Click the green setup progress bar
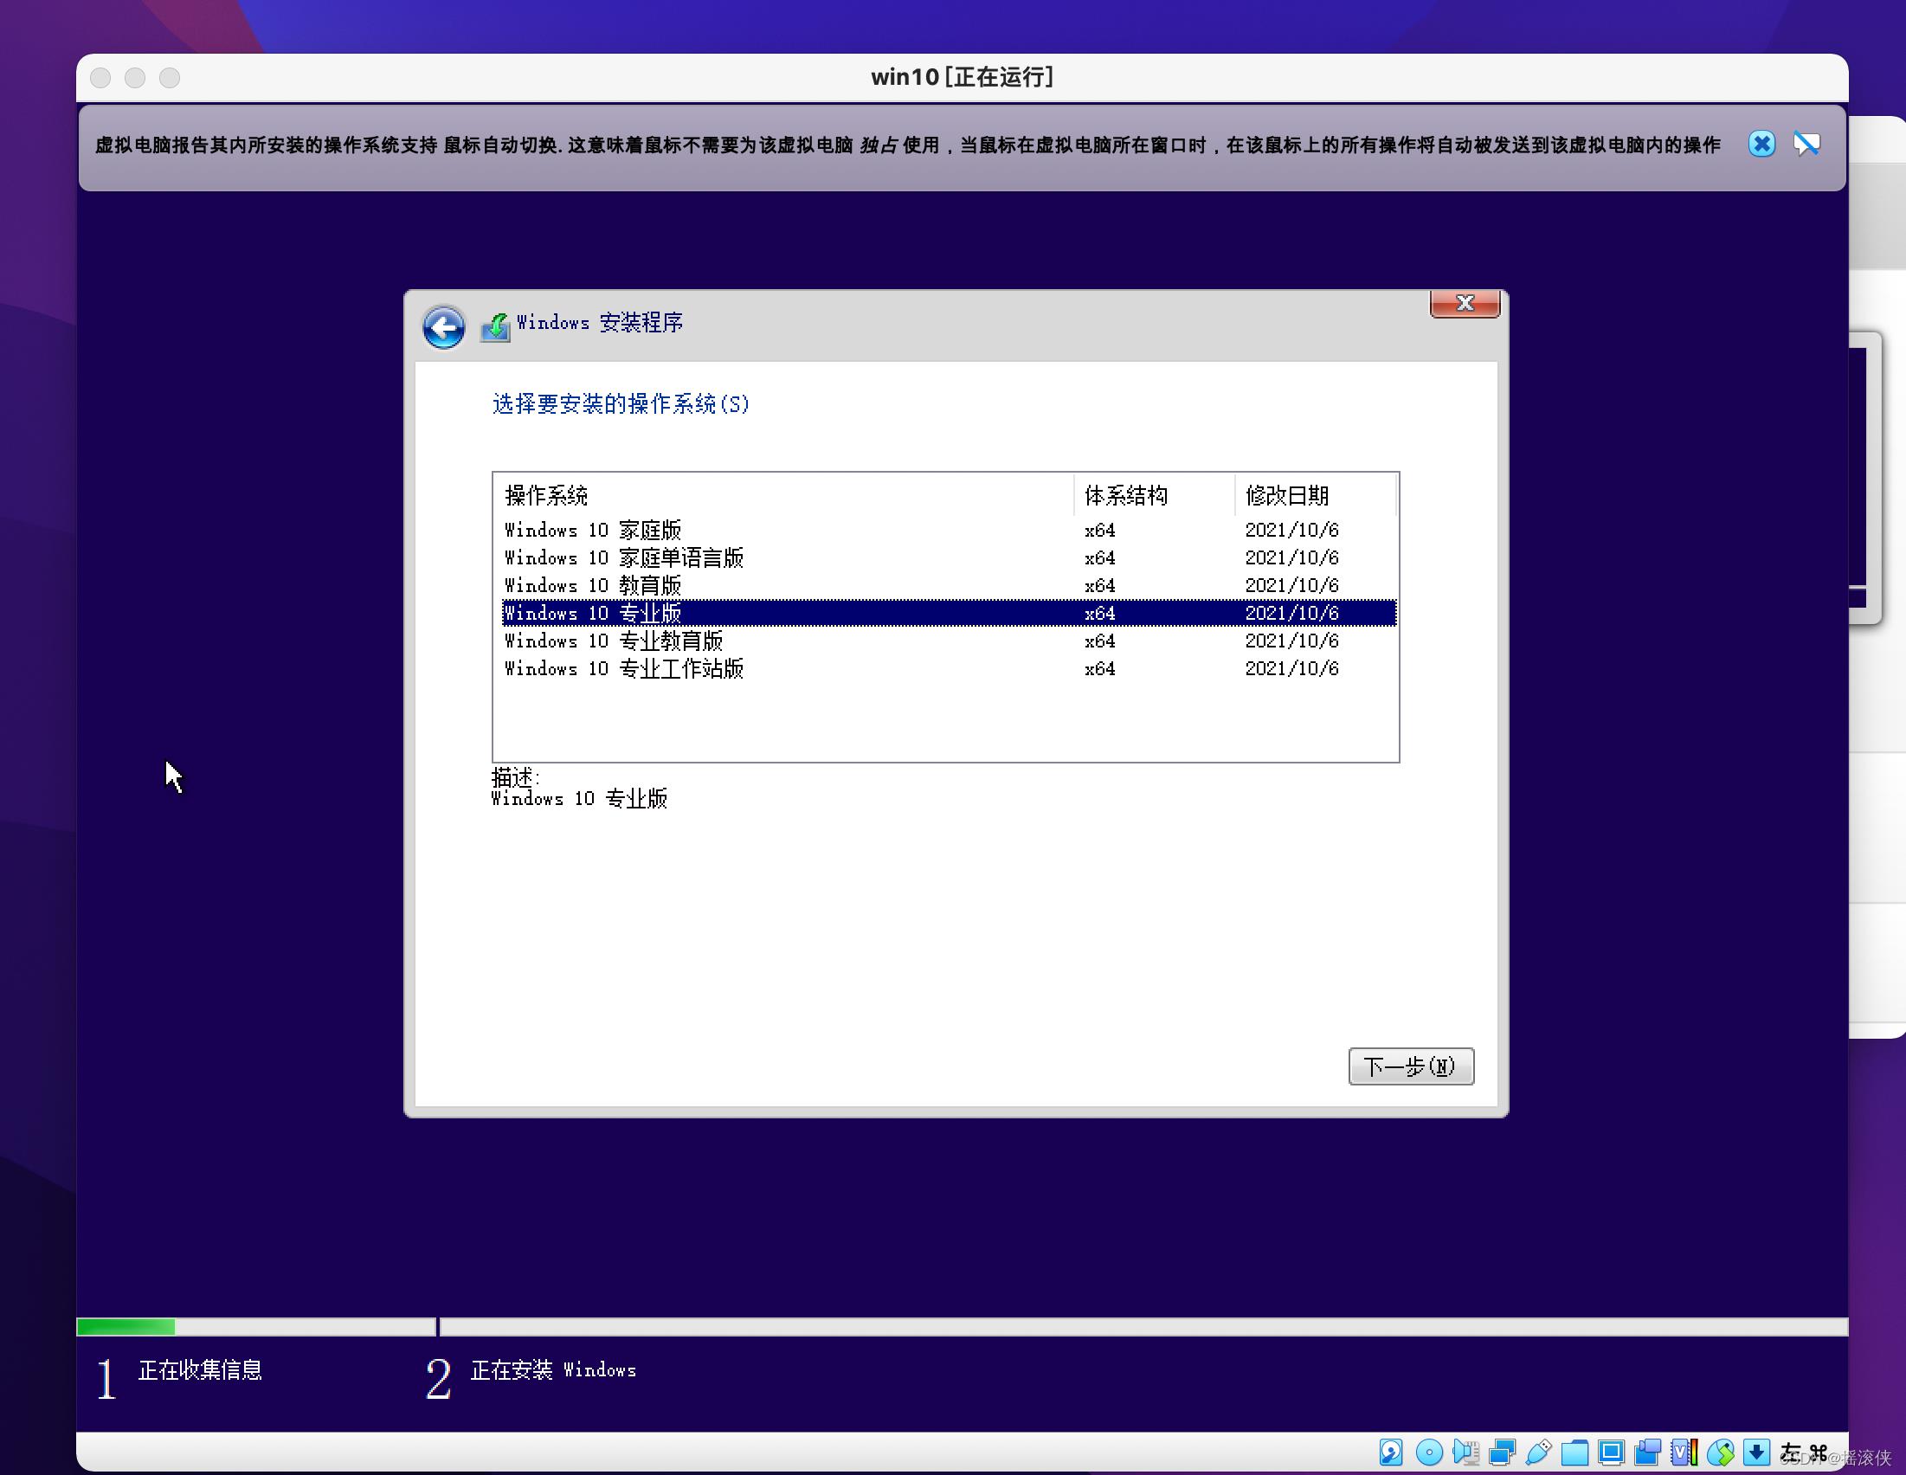1906x1475 pixels. (255, 1327)
